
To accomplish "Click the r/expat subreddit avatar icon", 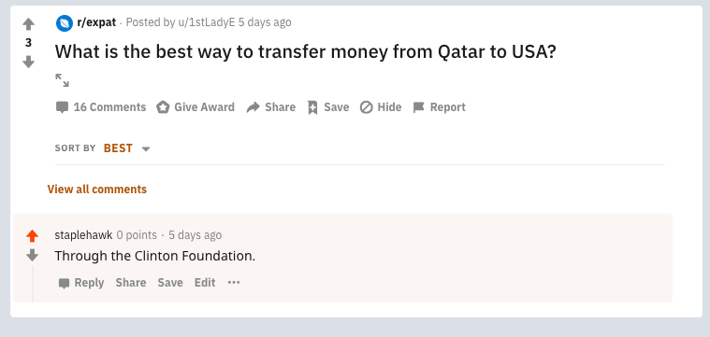I will click(x=65, y=22).
